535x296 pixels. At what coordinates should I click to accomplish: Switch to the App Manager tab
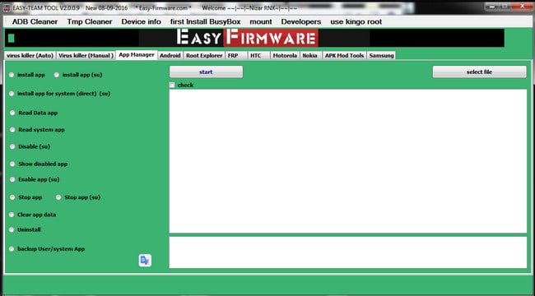[x=137, y=55]
